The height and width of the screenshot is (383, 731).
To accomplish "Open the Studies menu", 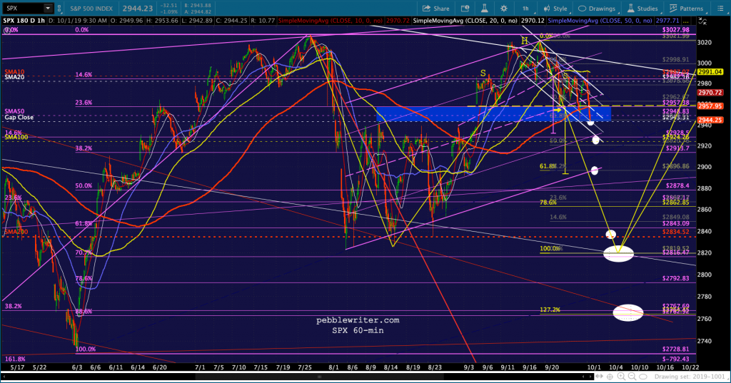I will tap(642, 9).
